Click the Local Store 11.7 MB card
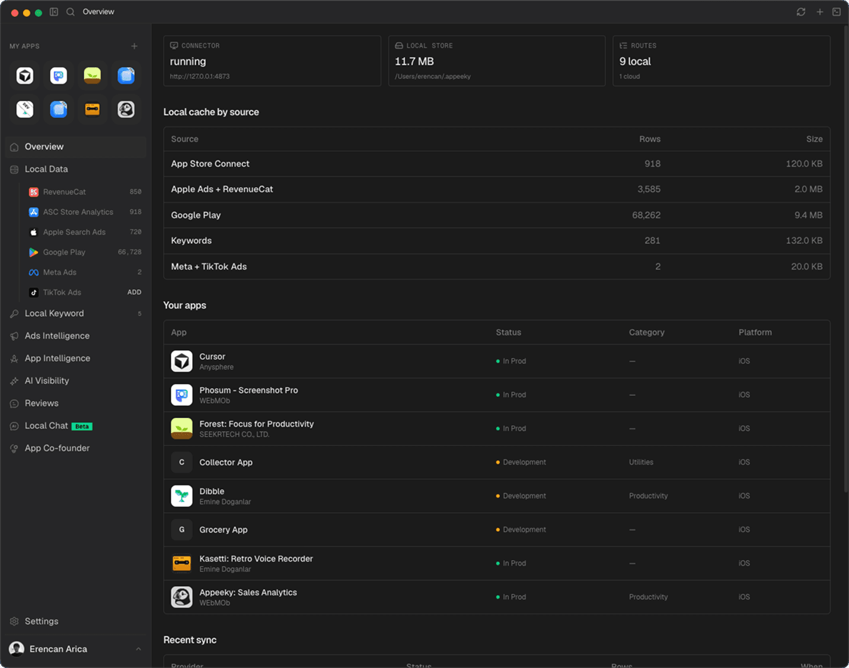The width and height of the screenshot is (849, 668). (x=497, y=61)
